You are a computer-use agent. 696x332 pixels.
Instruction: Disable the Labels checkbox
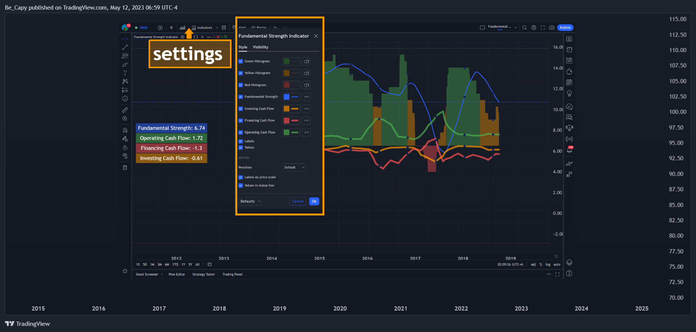point(241,141)
